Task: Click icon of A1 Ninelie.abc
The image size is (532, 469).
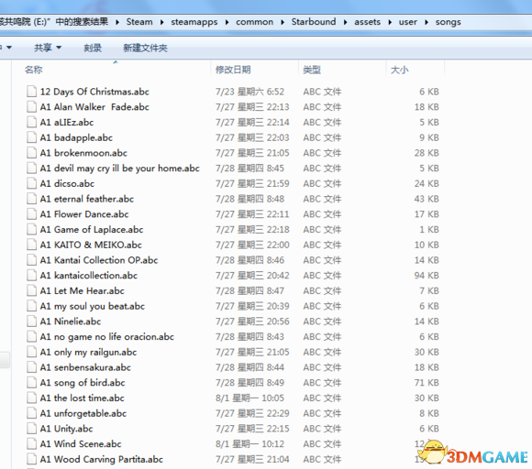Action: 31,322
